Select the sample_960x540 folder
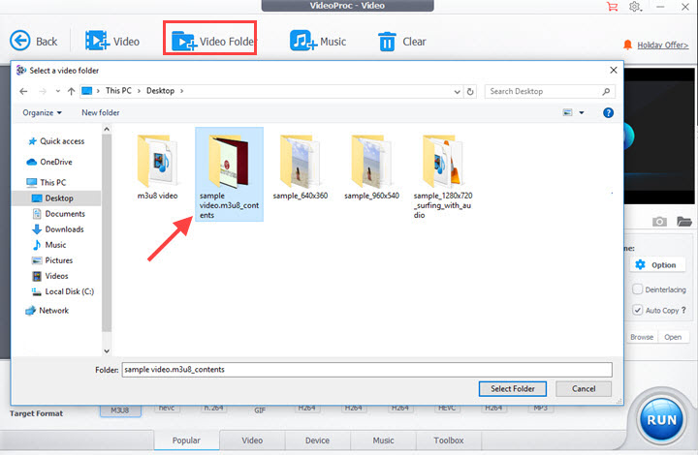The image size is (698, 455). pos(371,167)
